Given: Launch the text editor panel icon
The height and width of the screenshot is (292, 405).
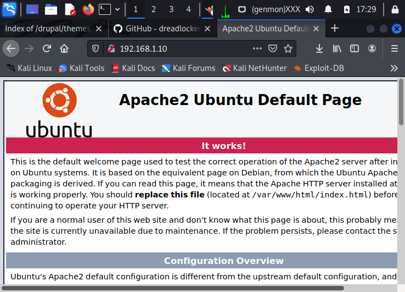Looking at the screenshot, I should point(70,9).
